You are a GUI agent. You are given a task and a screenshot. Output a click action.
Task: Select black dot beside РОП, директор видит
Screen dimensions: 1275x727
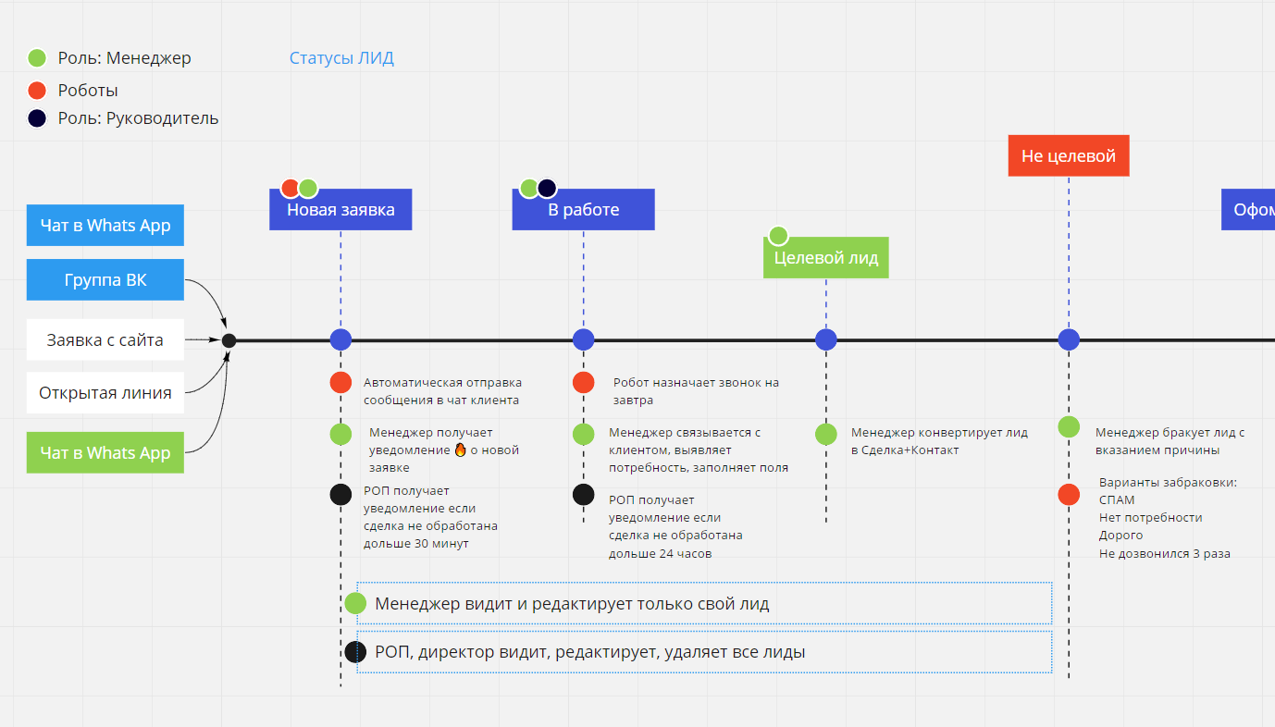point(355,651)
